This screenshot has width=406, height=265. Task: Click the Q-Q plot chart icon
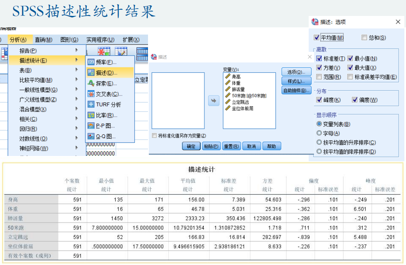tap(91, 136)
